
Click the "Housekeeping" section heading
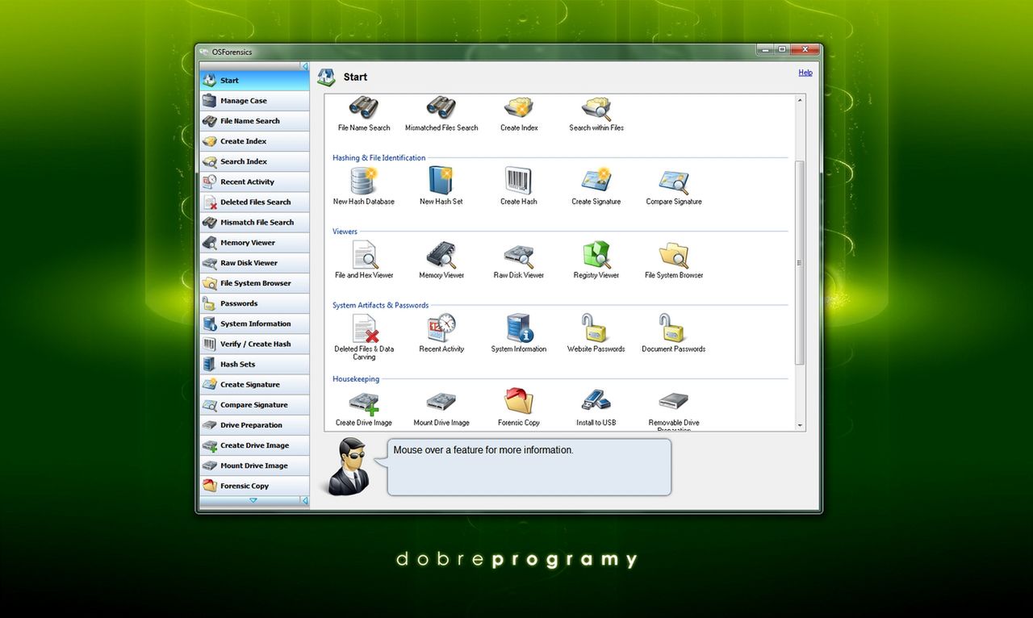pos(356,379)
